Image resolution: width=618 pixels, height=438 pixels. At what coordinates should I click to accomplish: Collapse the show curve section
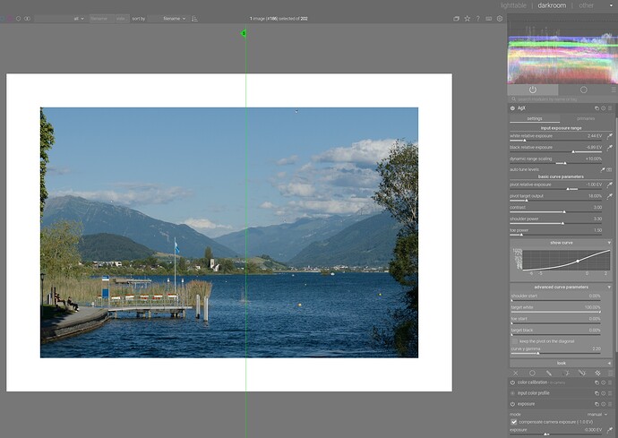coord(562,243)
